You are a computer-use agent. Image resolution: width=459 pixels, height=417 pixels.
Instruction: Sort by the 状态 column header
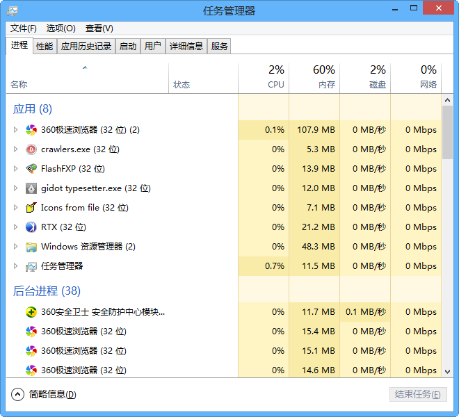(x=204, y=79)
